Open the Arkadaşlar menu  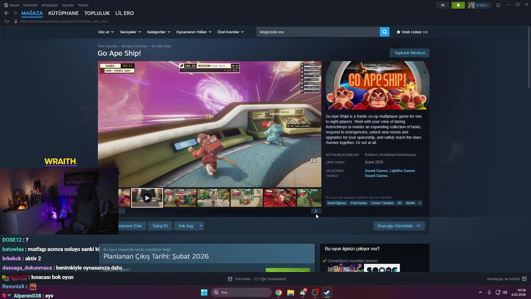pyautogui.click(x=50, y=5)
